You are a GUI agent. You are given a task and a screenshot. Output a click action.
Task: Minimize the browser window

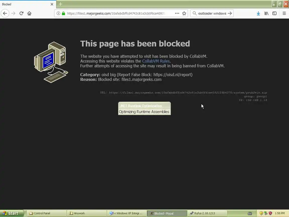click(x=274, y=4)
